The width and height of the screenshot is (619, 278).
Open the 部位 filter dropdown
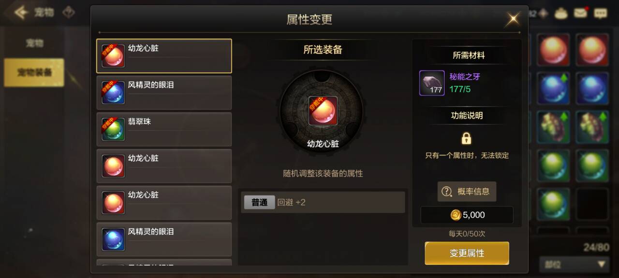click(x=574, y=264)
